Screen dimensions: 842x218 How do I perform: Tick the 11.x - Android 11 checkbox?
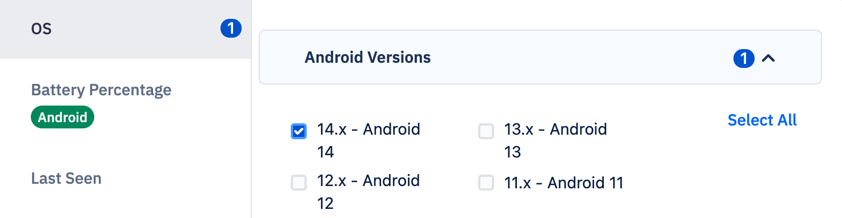click(486, 183)
